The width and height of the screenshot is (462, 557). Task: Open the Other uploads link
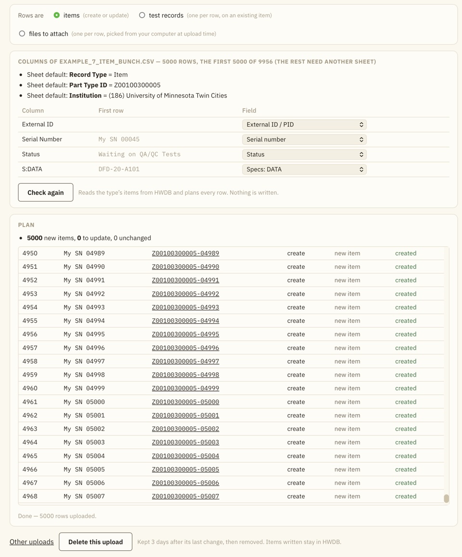32,542
